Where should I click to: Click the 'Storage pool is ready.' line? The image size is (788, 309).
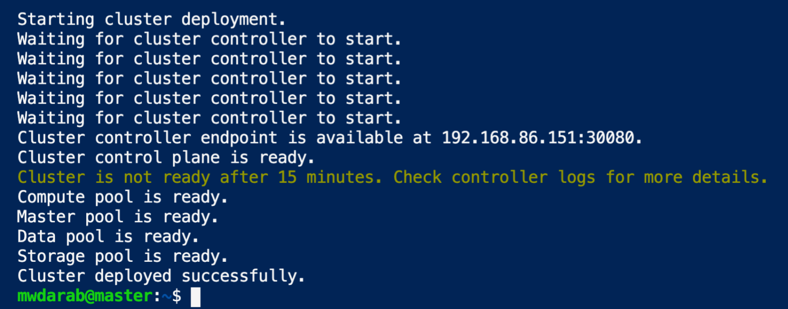123,256
